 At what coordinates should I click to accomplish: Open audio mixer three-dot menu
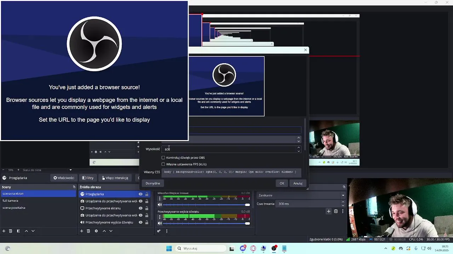[167, 231]
